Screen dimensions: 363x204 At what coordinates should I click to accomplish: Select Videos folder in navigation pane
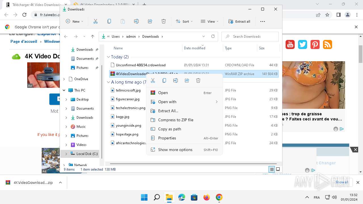(x=81, y=145)
